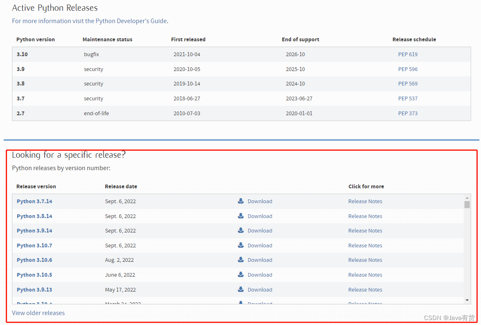Click download icon for Python 3.10.6

pyautogui.click(x=241, y=260)
